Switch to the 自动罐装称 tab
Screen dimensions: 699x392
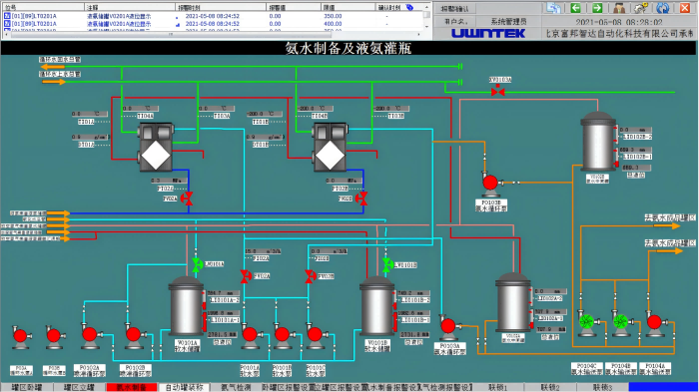tap(184, 387)
